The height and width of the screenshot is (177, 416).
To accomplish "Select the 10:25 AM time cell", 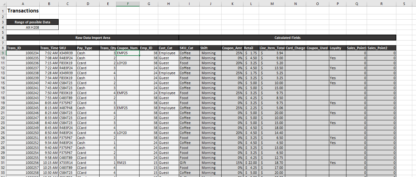I will 49,168.
